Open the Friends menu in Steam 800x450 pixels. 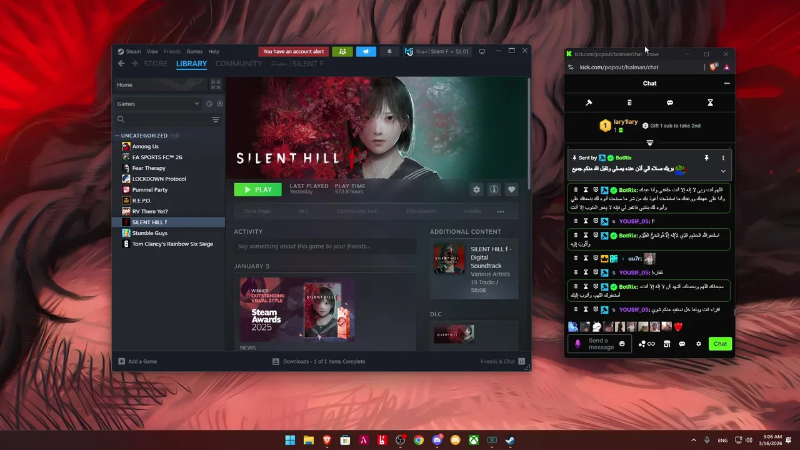pos(172,51)
